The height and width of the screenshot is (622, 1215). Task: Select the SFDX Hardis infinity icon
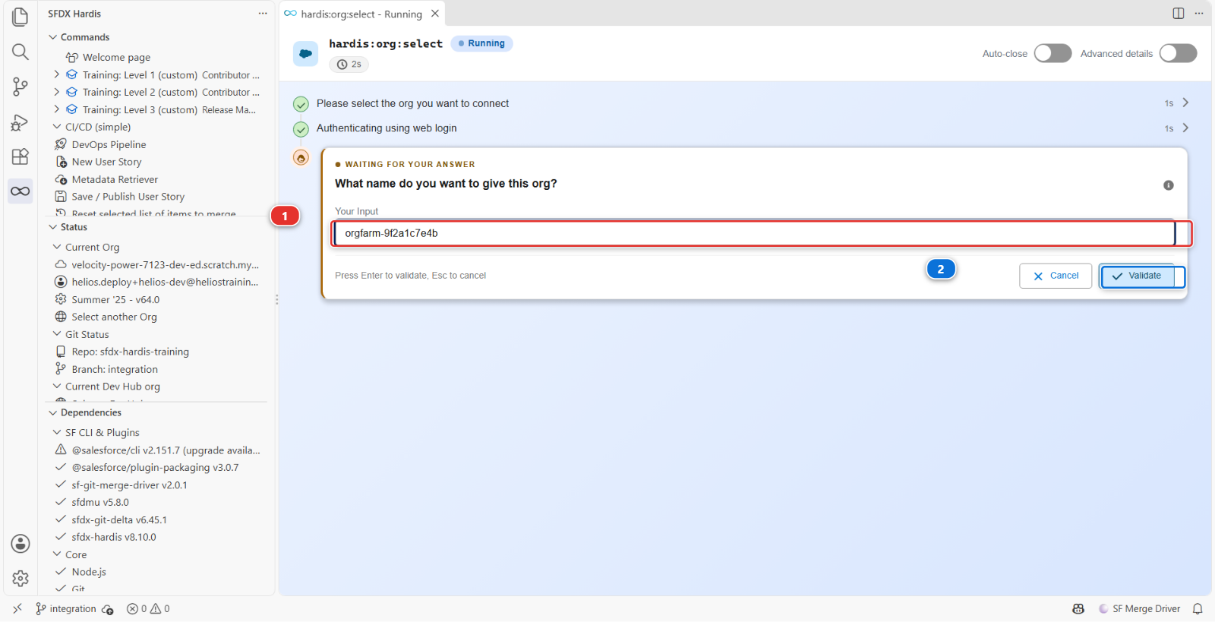pos(21,191)
